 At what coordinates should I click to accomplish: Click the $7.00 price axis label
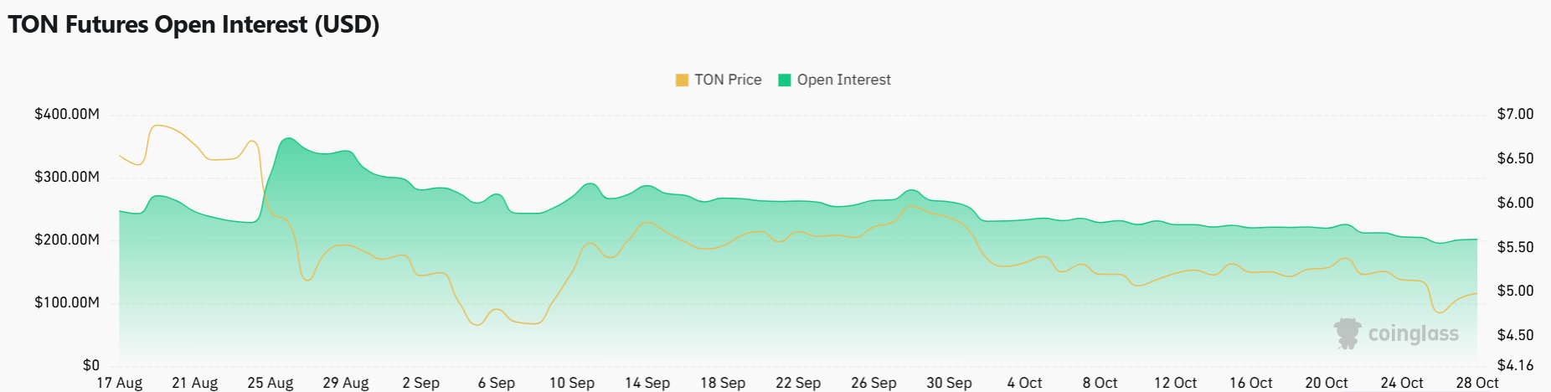pos(1515,114)
